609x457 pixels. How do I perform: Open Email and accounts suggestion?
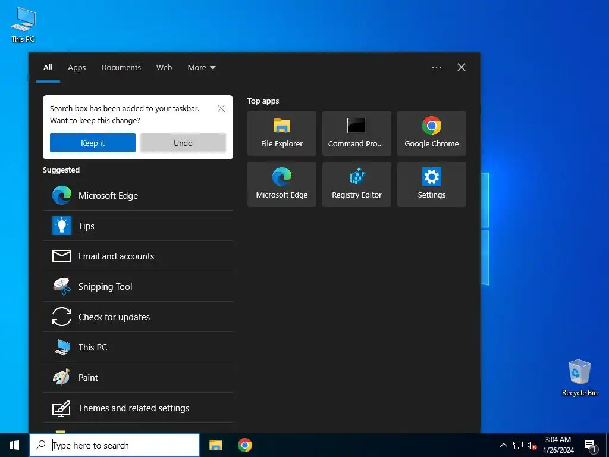(138, 256)
